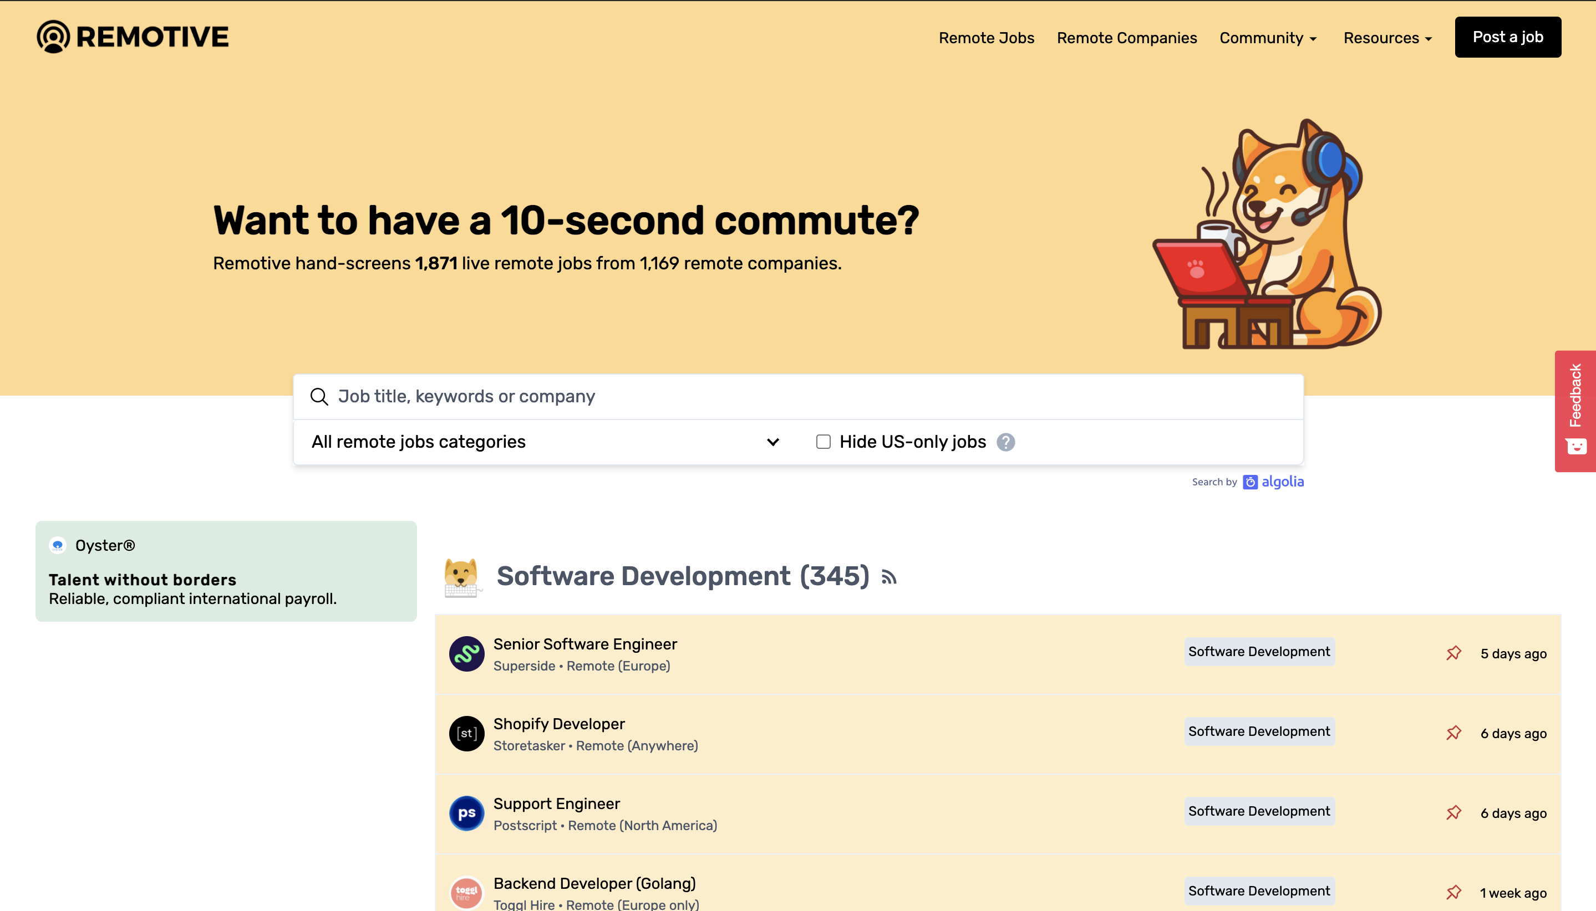This screenshot has width=1596, height=911.
Task: Click the Toggl Hire company logo
Action: click(x=466, y=893)
